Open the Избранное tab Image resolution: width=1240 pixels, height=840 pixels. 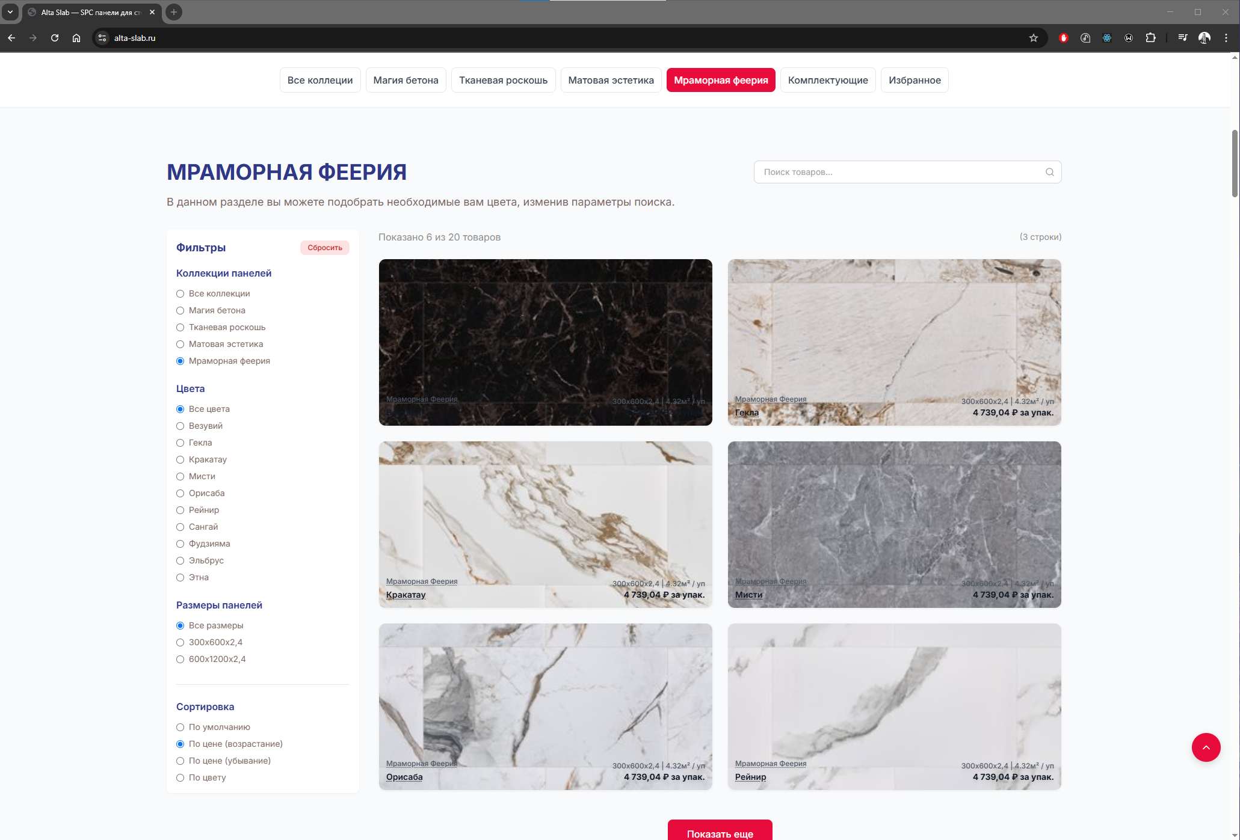tap(914, 80)
